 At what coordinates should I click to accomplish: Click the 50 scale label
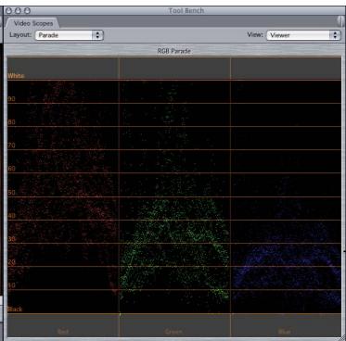(11, 193)
